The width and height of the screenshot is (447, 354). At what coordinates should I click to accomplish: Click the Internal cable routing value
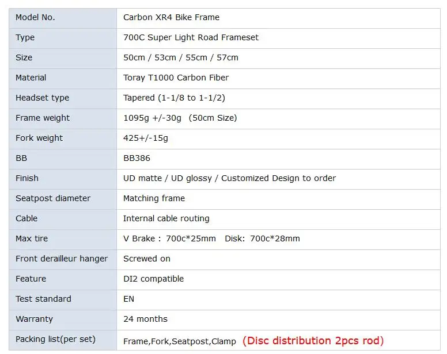tap(166, 218)
